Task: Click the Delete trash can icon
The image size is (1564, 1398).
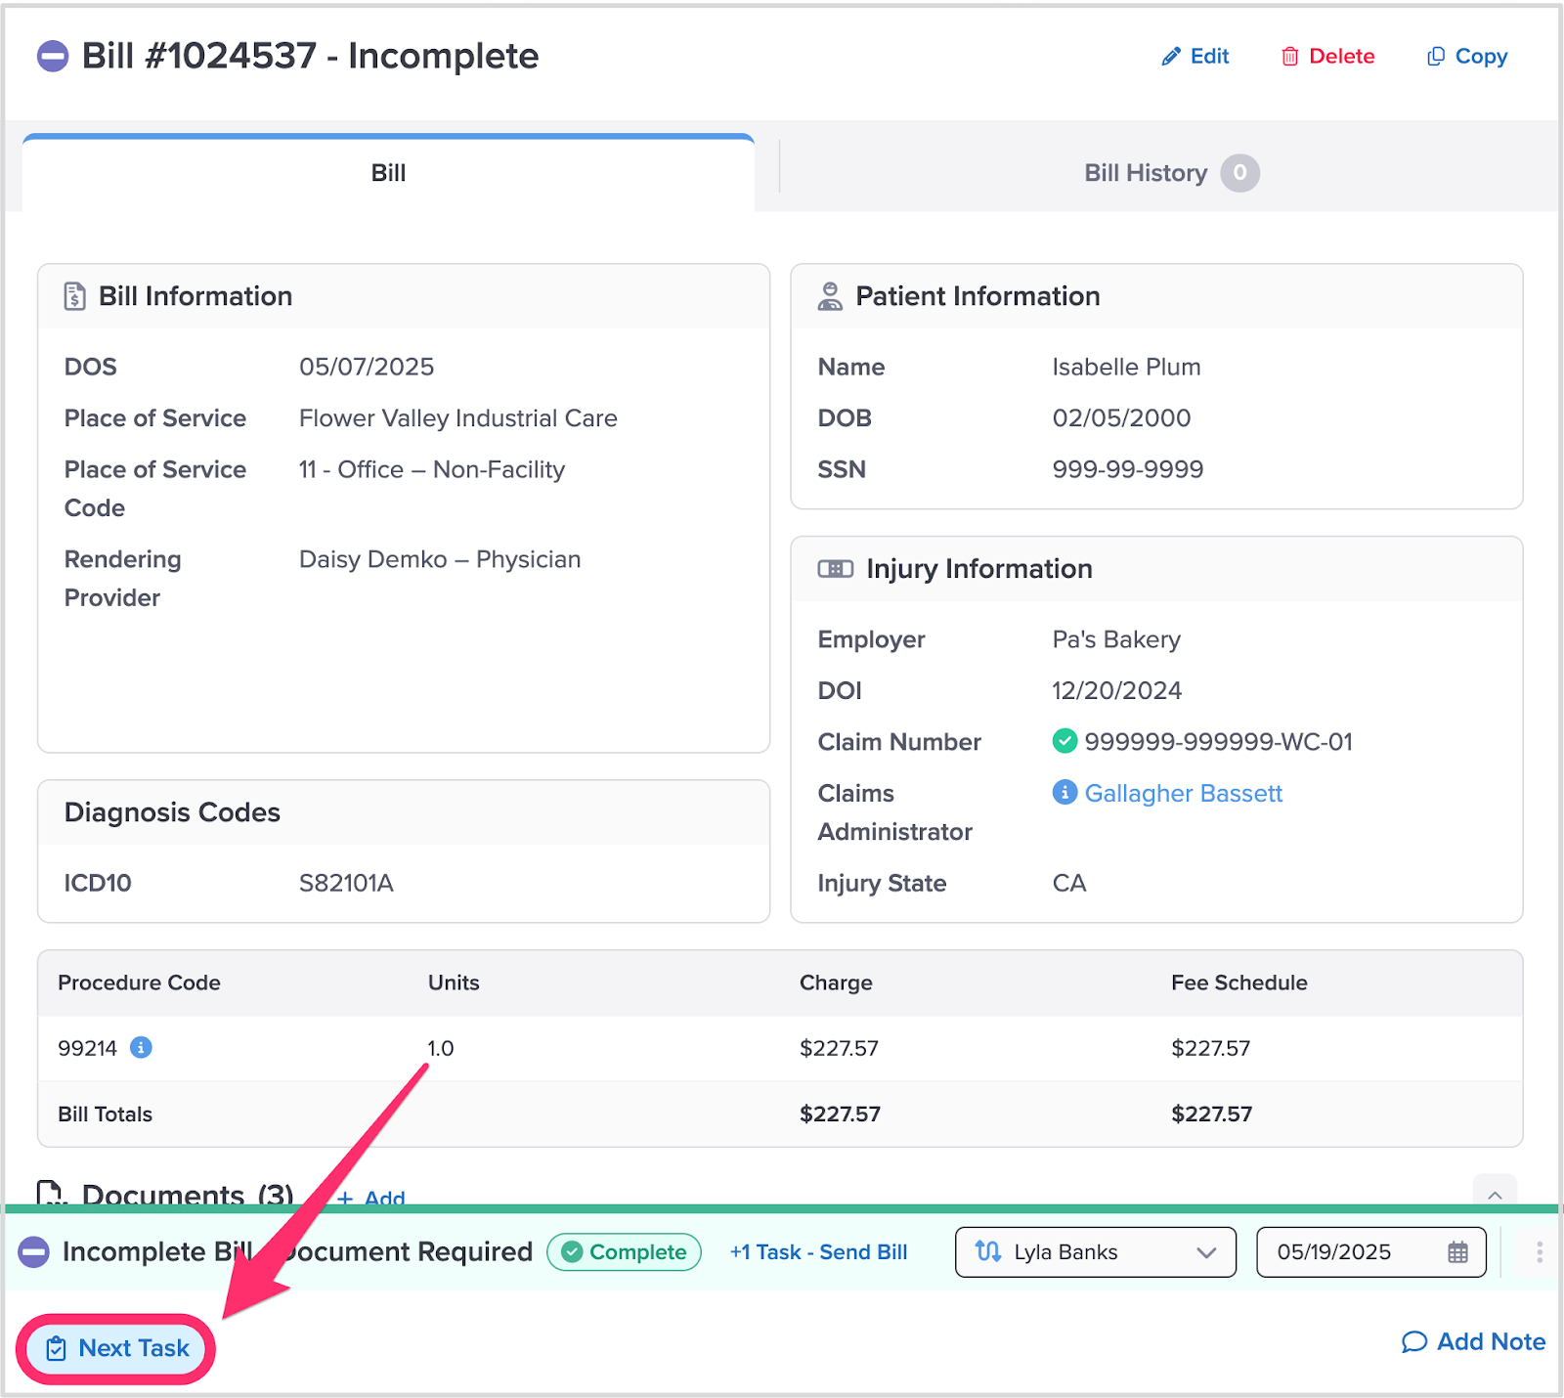Action: coord(1289,57)
